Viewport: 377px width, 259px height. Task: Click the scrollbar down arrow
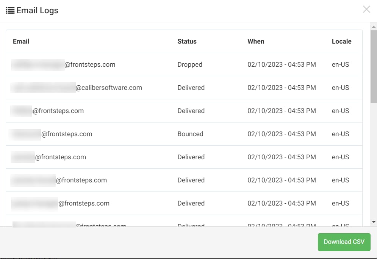(x=374, y=222)
